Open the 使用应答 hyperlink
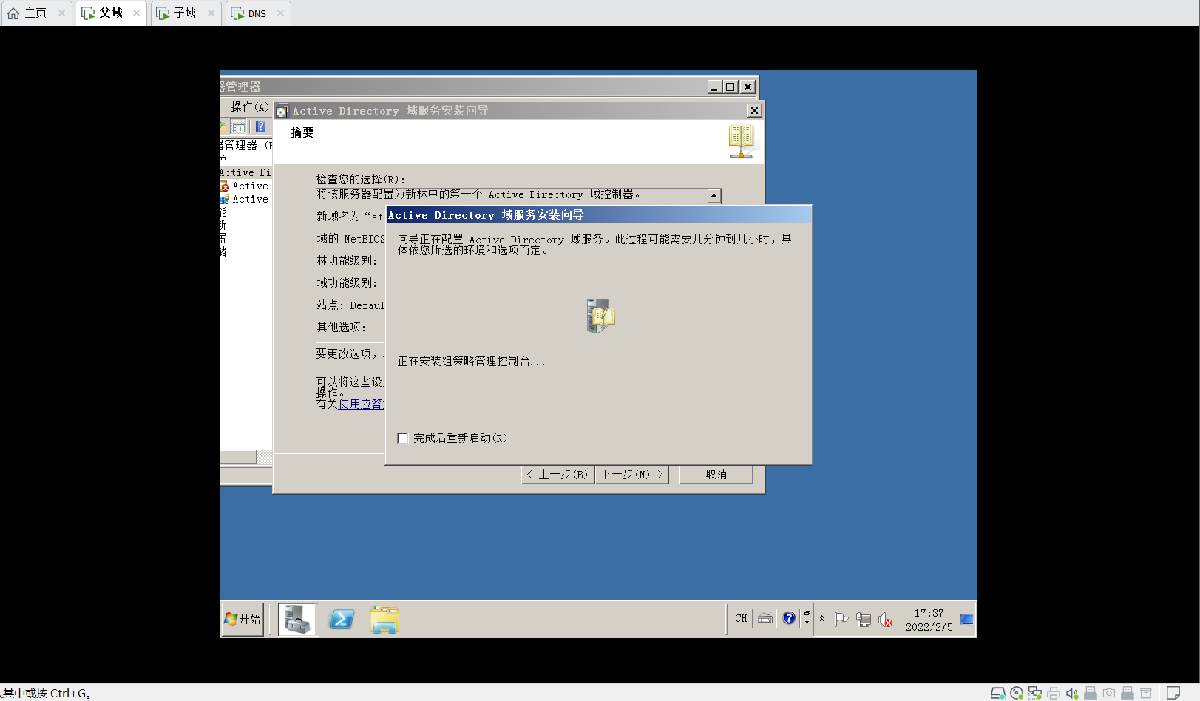1200x701 pixels. click(361, 404)
